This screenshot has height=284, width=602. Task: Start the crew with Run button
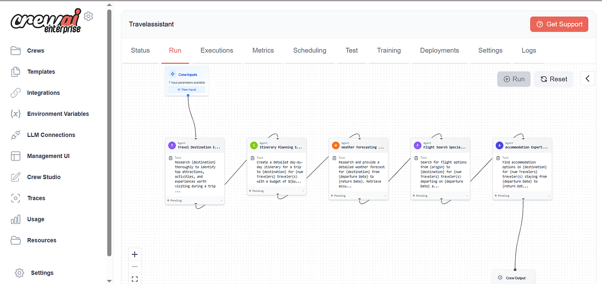[x=514, y=79]
